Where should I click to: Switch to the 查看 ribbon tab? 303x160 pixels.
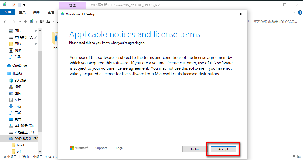[51, 12]
